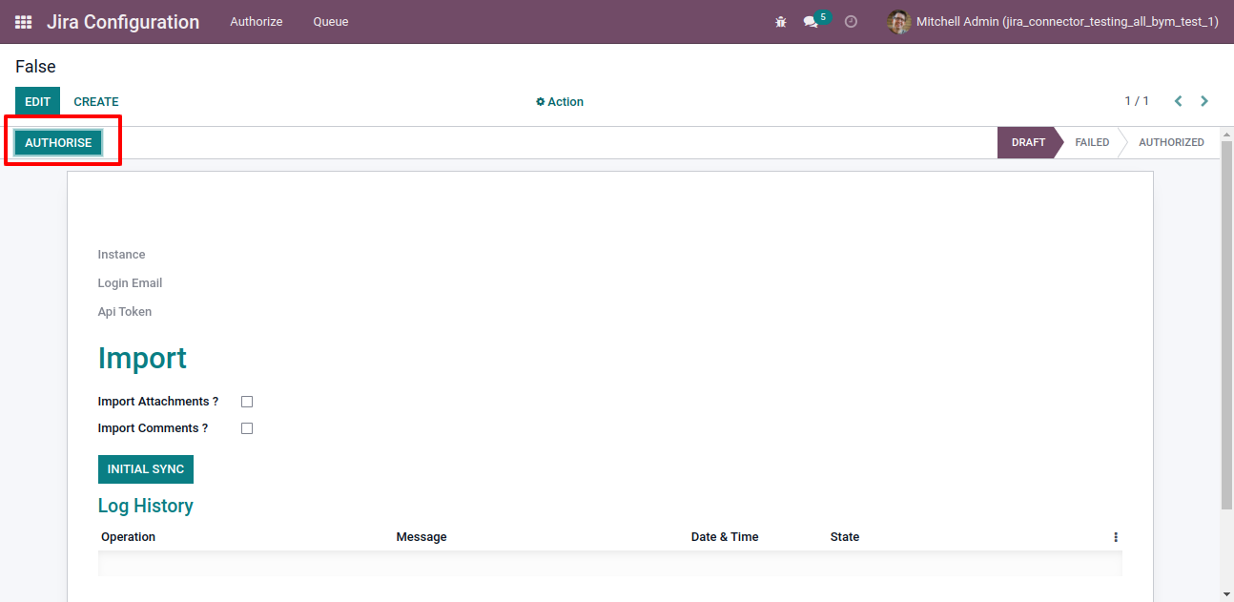Screen dimensions: 1234x602
Task: Click the Authorise button
Action: click(x=58, y=143)
